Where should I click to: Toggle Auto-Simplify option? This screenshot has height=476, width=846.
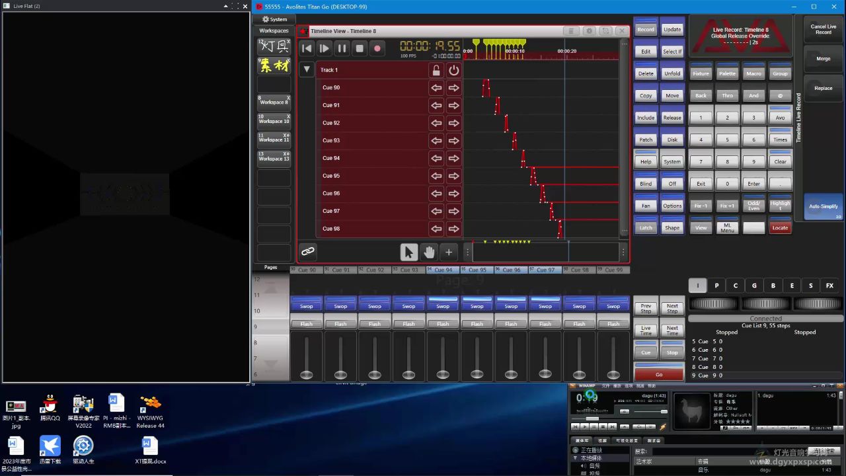pyautogui.click(x=824, y=207)
